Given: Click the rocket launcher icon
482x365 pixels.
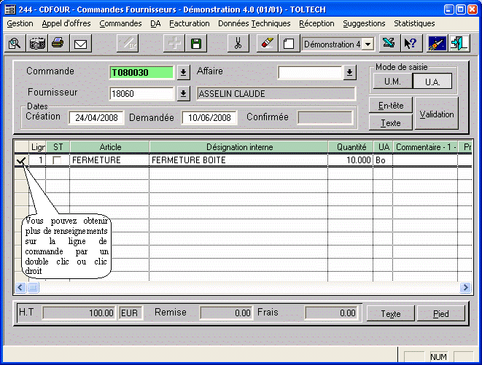Looking at the screenshot, I should click(x=437, y=44).
